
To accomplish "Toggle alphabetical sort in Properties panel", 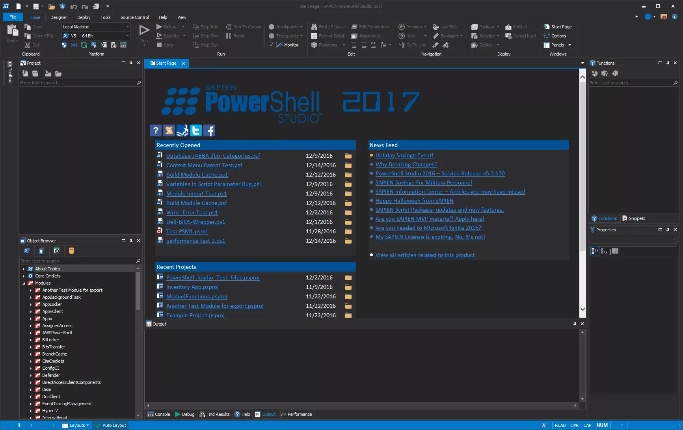I will coord(604,251).
